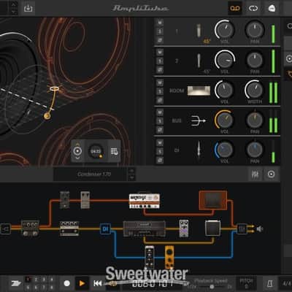
Task: Click the 4/4 time signature
Action: (x=286, y=283)
